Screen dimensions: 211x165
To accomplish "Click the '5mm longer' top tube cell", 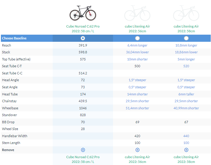I will tap(186, 59).
